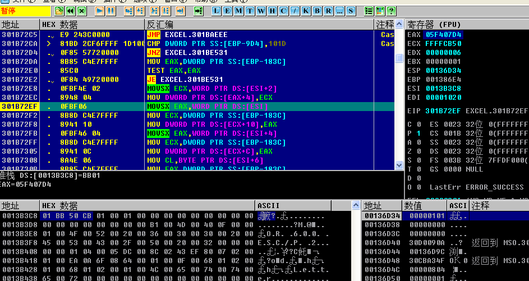
Task: Show Run trace with the ... button
Action: pyautogui.click(x=339, y=11)
